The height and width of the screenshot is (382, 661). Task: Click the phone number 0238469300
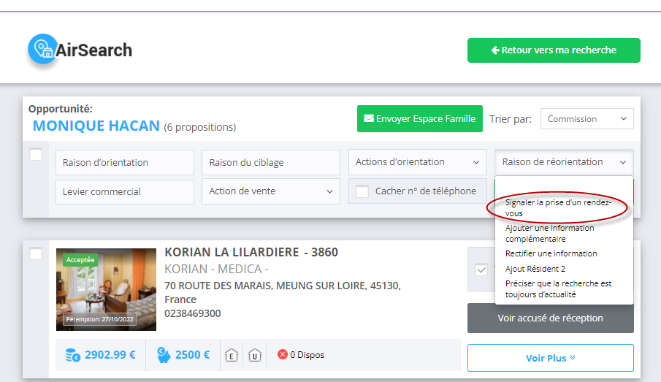[193, 313]
